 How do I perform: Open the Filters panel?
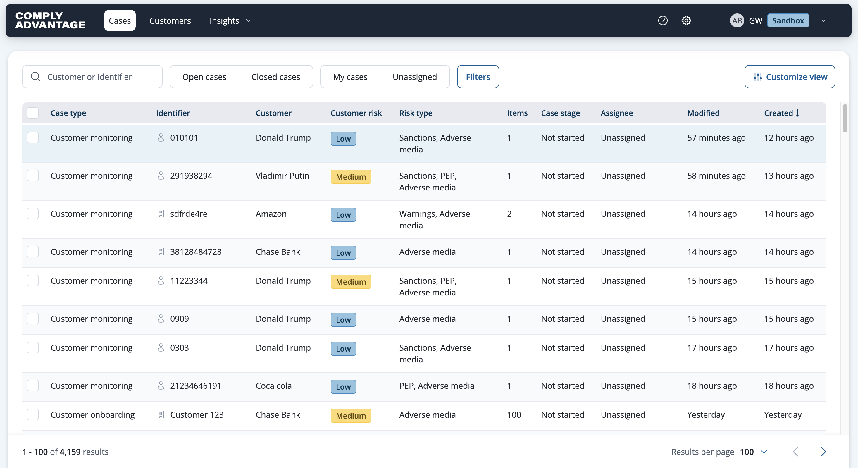tap(478, 77)
